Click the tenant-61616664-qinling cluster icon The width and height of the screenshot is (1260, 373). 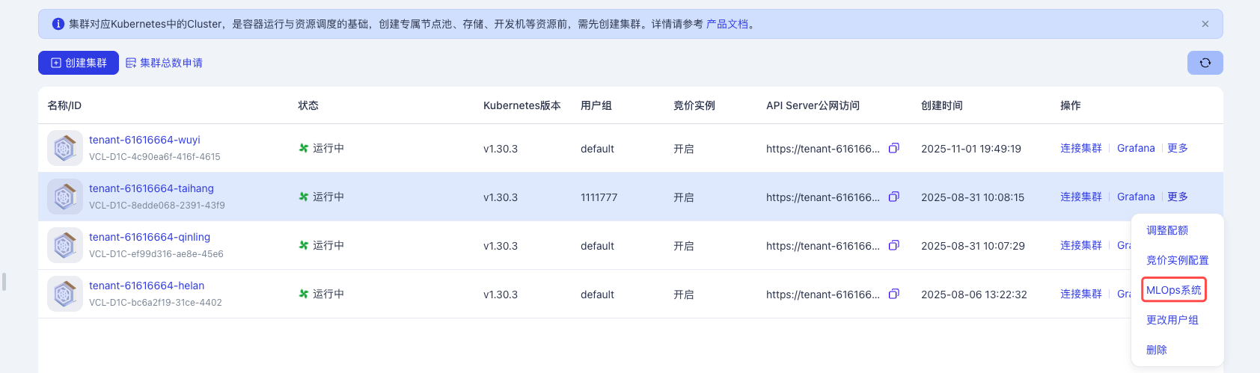click(65, 245)
